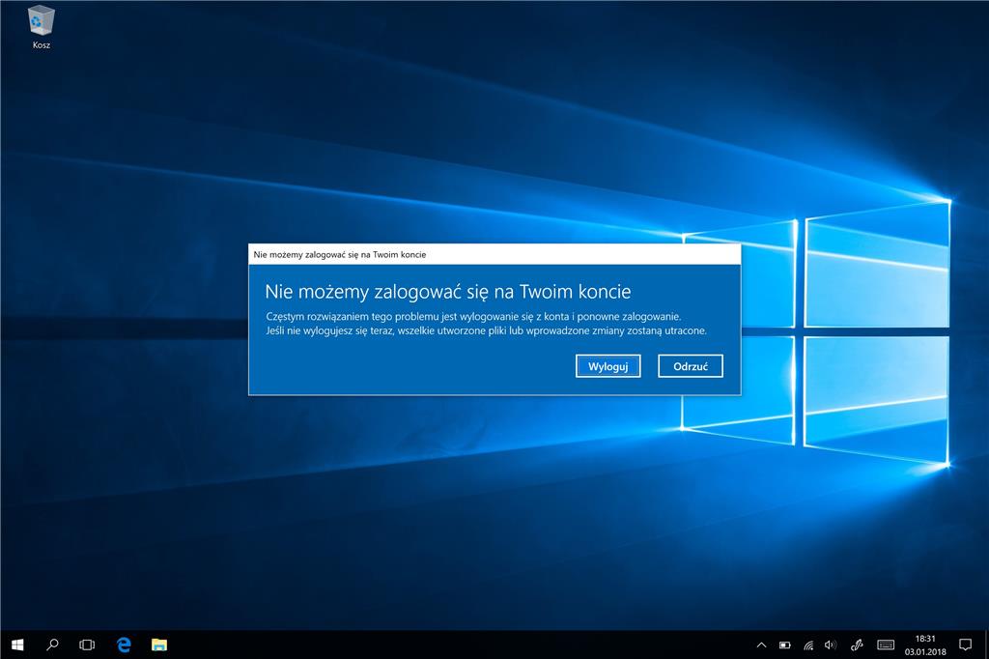Open the Kosz recycle bin icon

click(x=41, y=26)
